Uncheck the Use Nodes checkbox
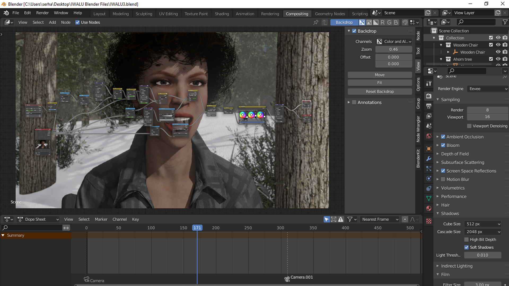 coord(77,23)
